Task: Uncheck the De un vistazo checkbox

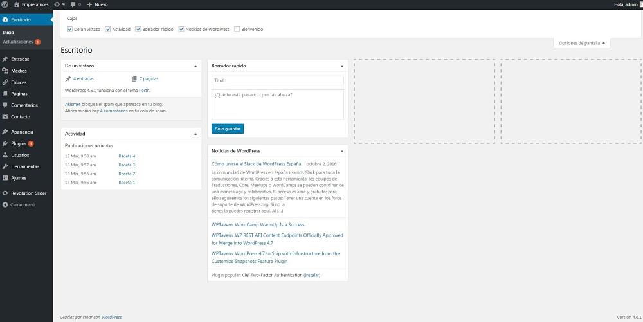Action: 69,30
